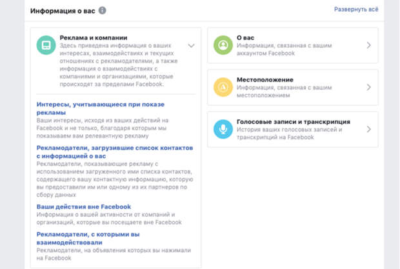400x269 pixels.
Task: Click text 'Рекламодатели, на объявления которых вы нажимали'
Action: (x=114, y=250)
